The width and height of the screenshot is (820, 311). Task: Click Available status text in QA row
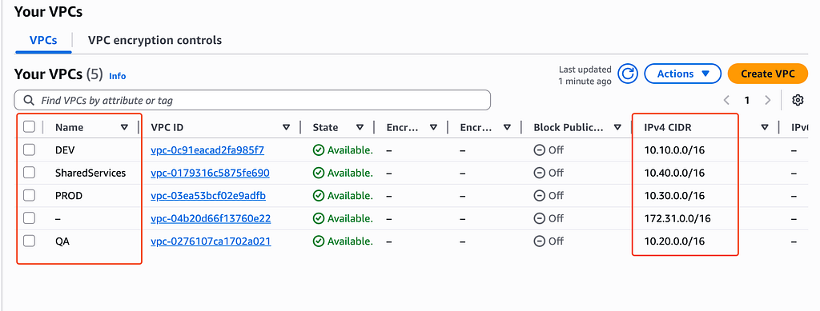tap(350, 241)
